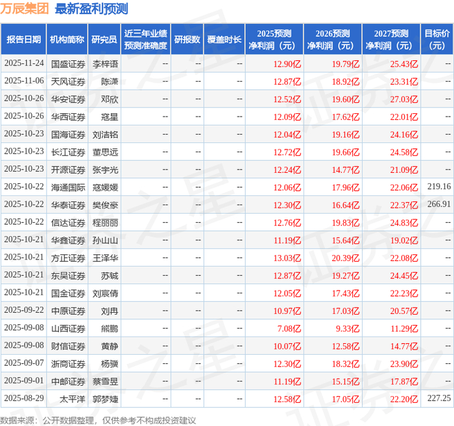Viewport: 454px width, 426px height.
Task: Click target price 266.91
Action: click(x=439, y=204)
